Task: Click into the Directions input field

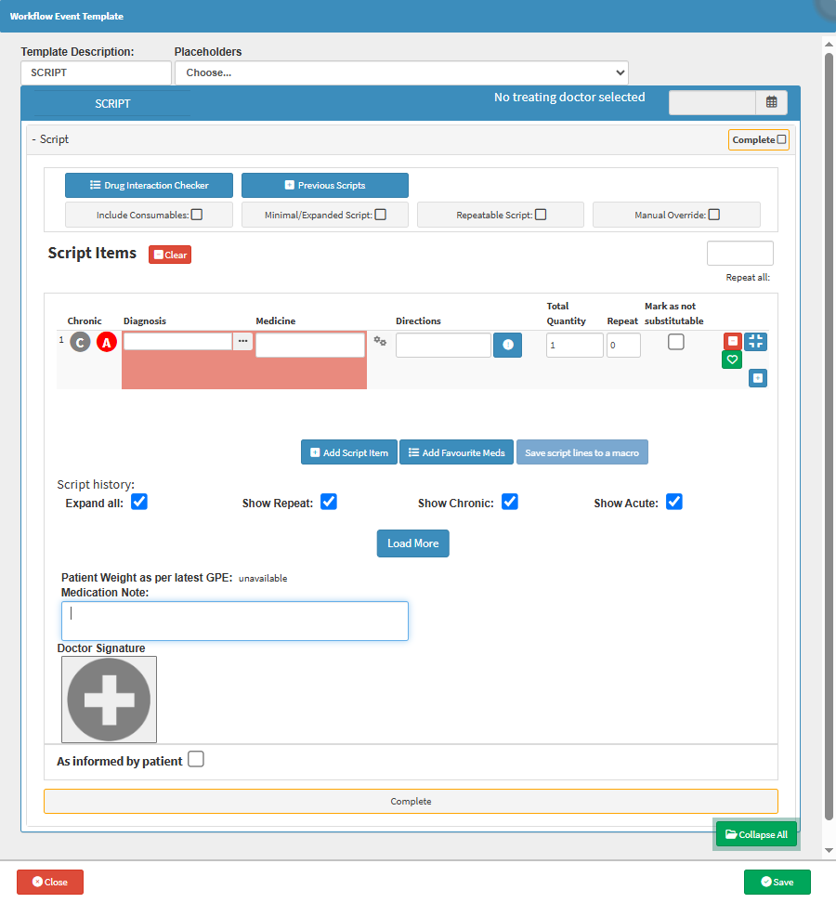Action: [x=443, y=345]
